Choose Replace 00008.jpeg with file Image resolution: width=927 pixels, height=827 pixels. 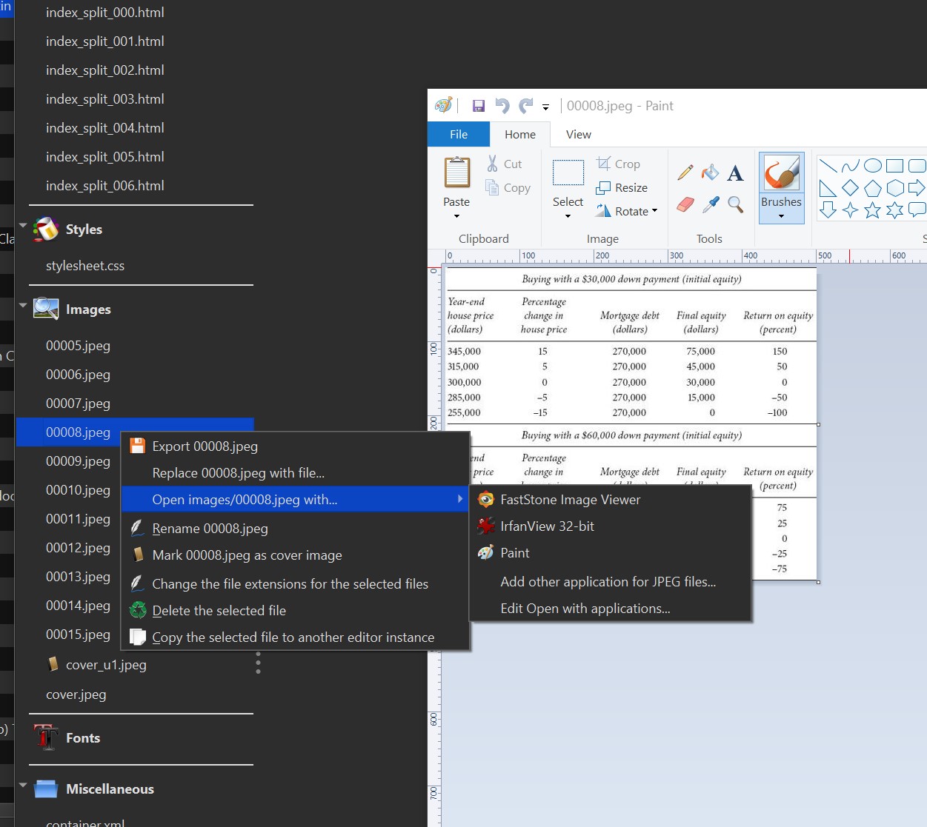pos(295,473)
